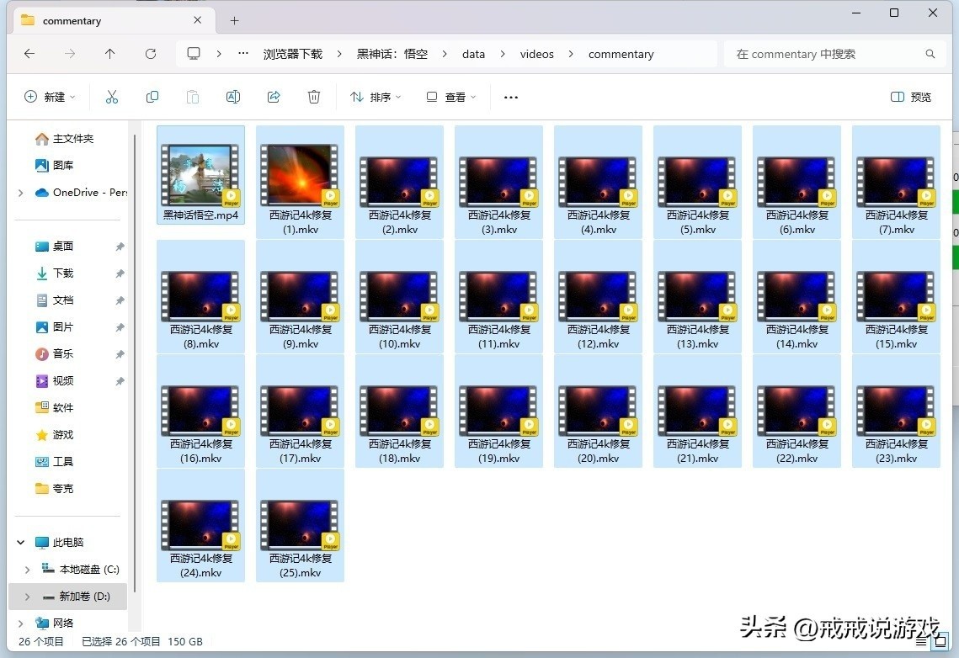The image size is (959, 658).
Task: Expand the 新建 new item dropdown
Action: point(50,97)
